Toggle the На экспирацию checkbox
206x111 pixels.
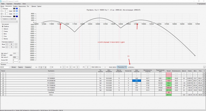click(2, 16)
